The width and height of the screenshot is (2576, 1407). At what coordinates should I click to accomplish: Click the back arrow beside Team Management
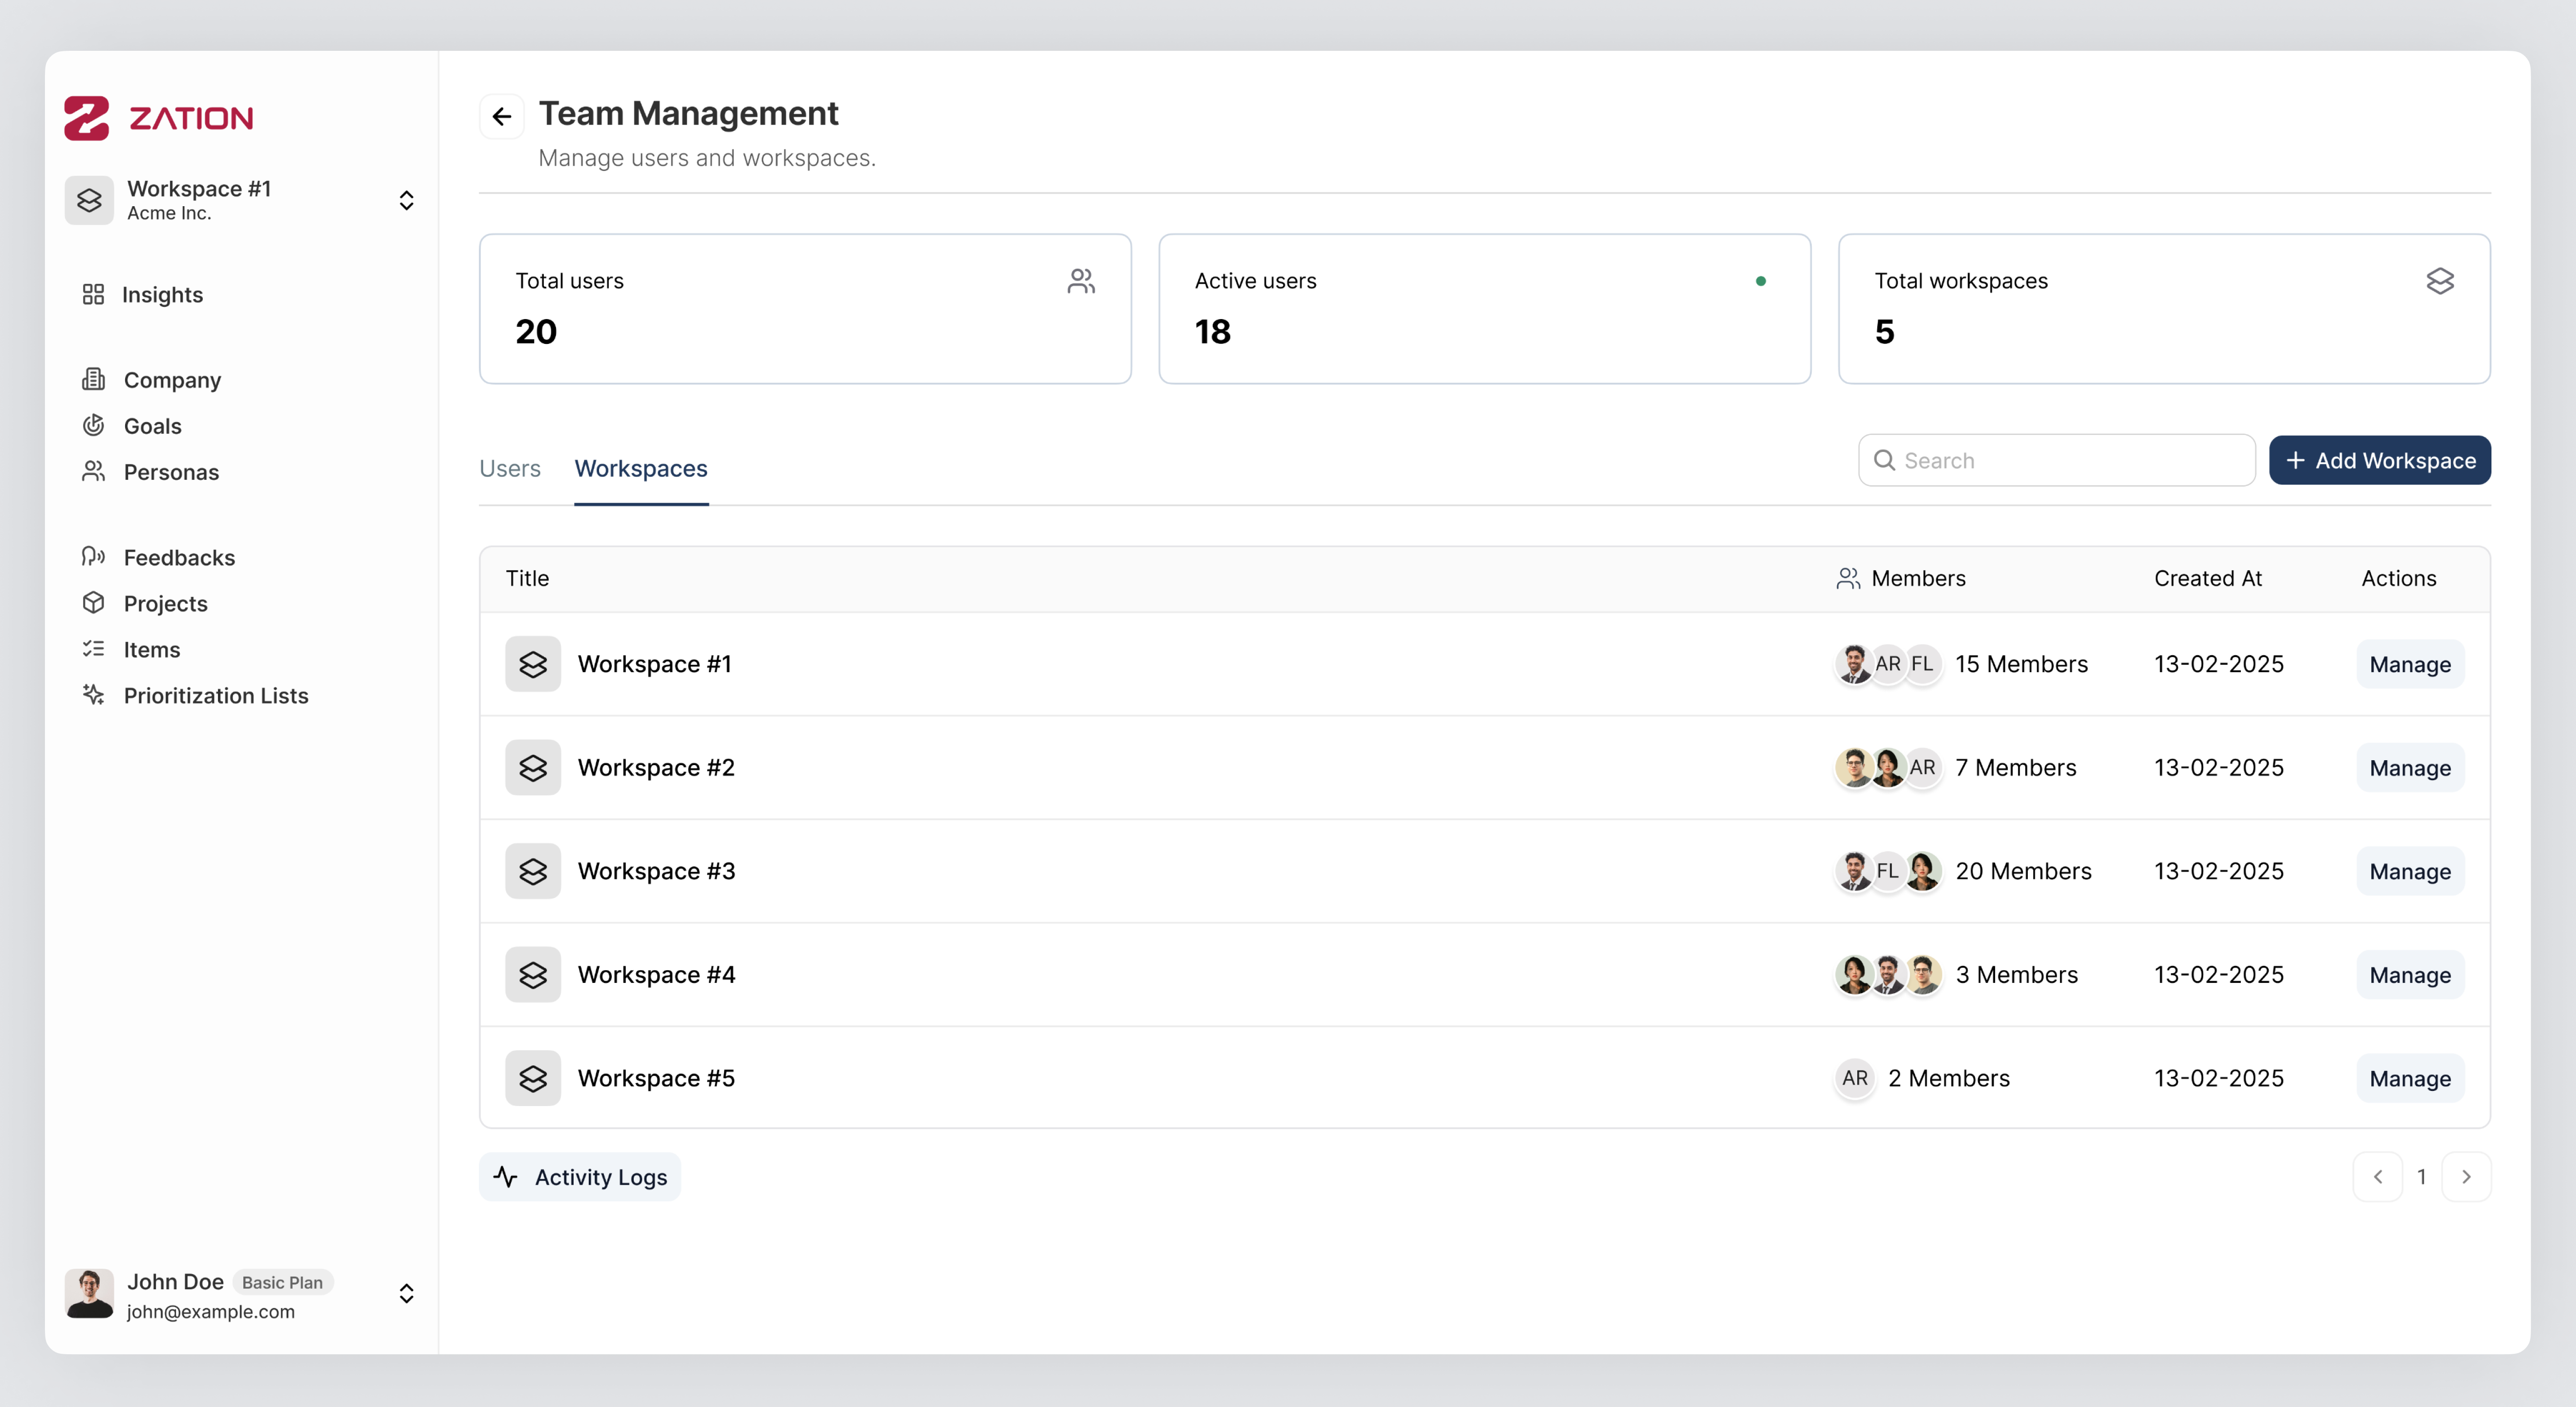point(501,117)
